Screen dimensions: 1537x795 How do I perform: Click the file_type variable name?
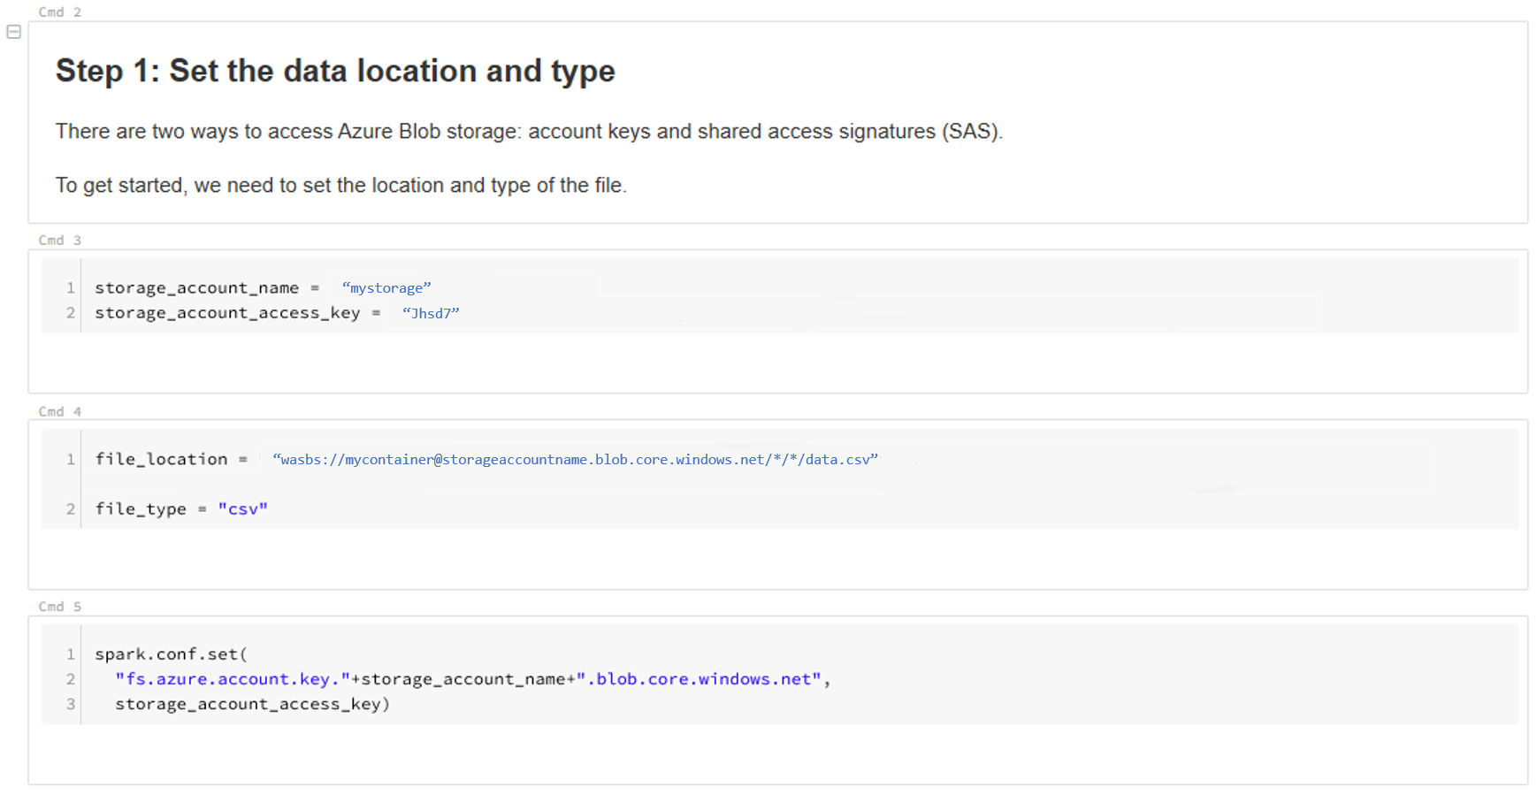click(x=141, y=509)
